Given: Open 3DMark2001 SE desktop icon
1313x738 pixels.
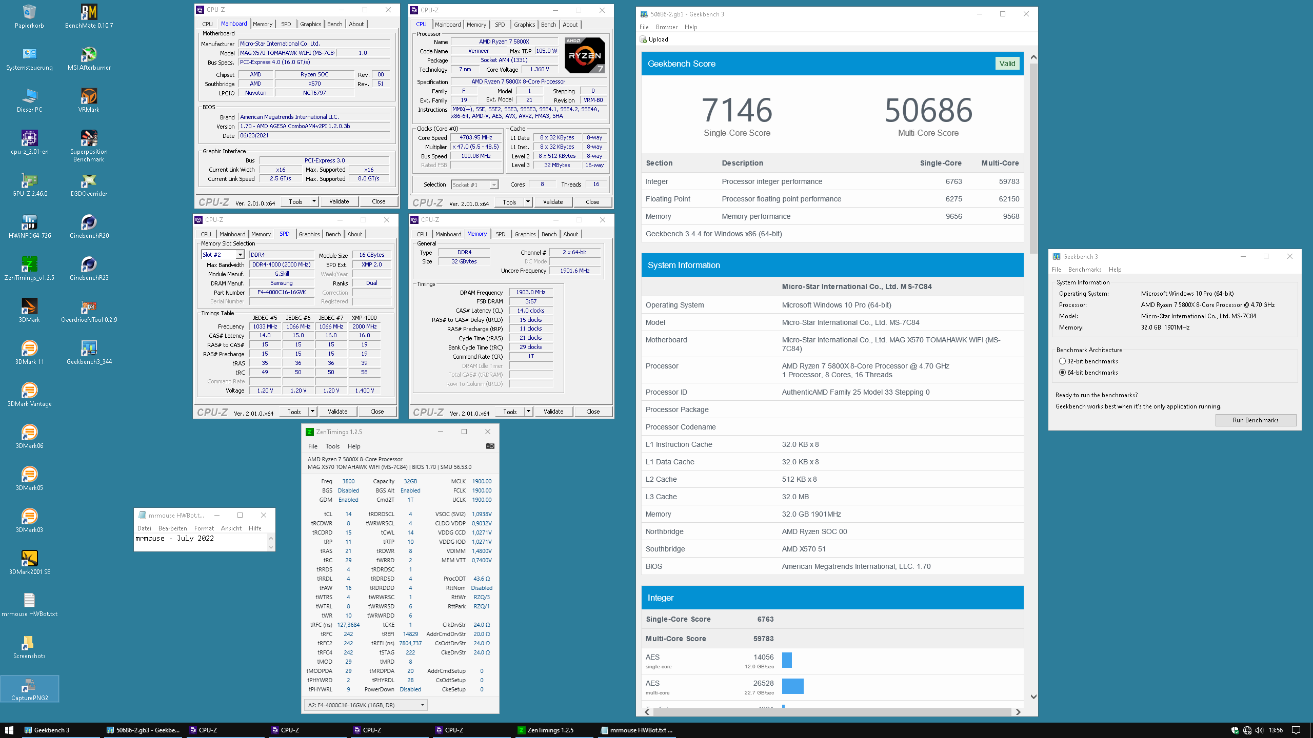Looking at the screenshot, I should coord(29,563).
